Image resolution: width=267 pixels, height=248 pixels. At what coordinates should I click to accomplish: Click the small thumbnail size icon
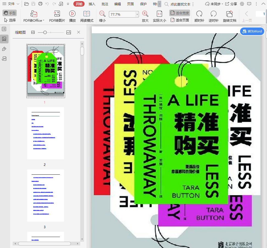33,32
